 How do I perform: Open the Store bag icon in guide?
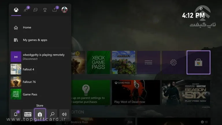pyautogui.click(x=40, y=114)
